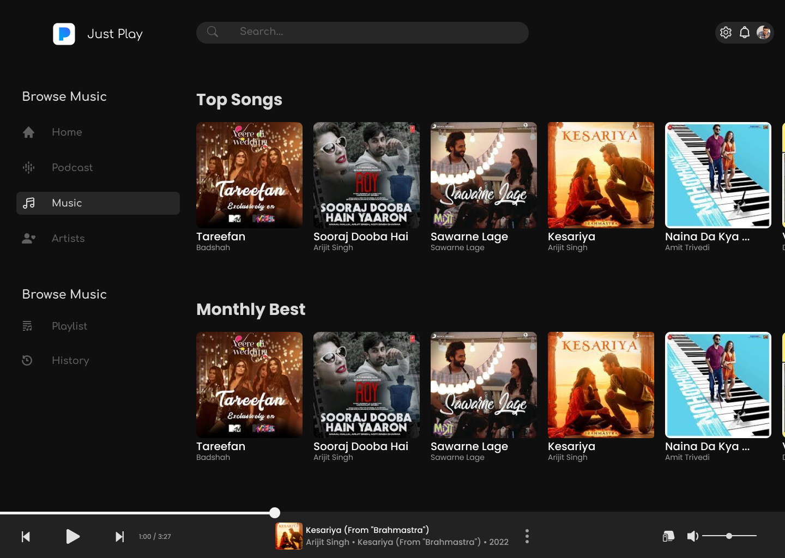Image resolution: width=785 pixels, height=558 pixels.
Task: Open Sooraj Dooba Hai cover in Top Songs
Action: pyautogui.click(x=366, y=175)
